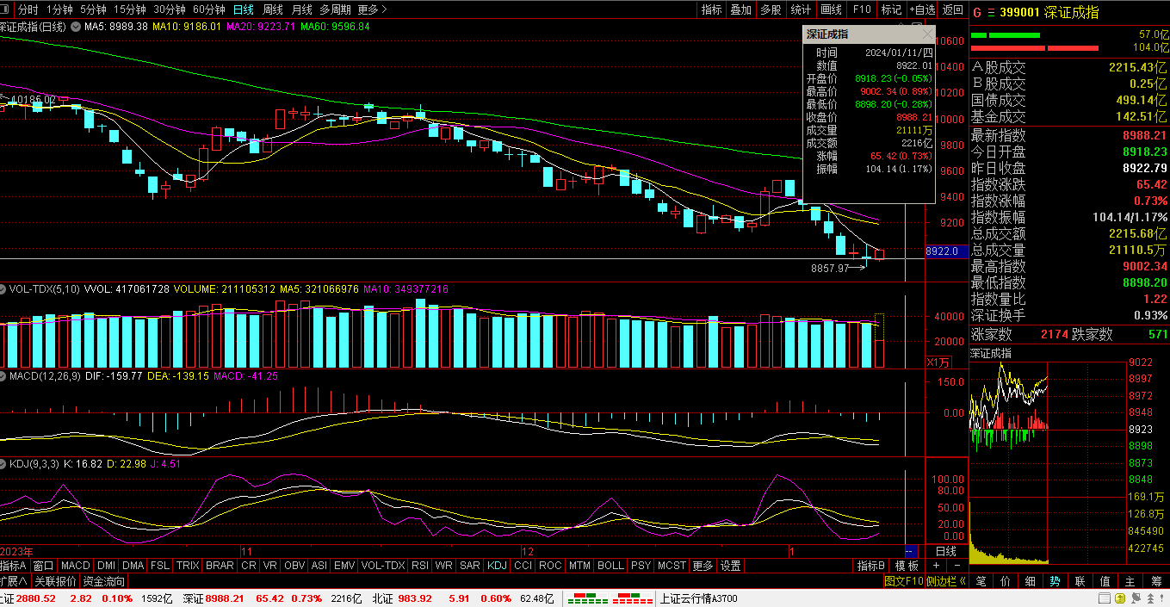Screen dimensions: 1170x607
Task: Select the DMI indicator tab
Action: (x=106, y=566)
